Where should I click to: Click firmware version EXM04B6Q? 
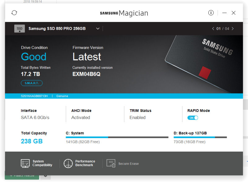pos(86,74)
